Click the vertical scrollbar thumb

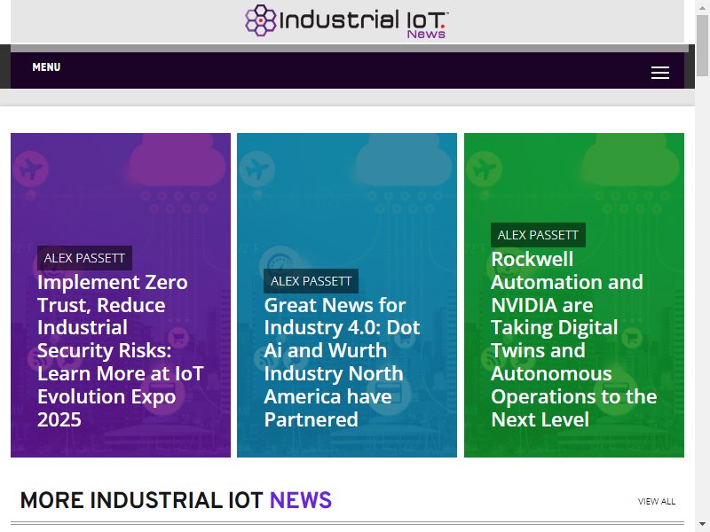tap(702, 45)
